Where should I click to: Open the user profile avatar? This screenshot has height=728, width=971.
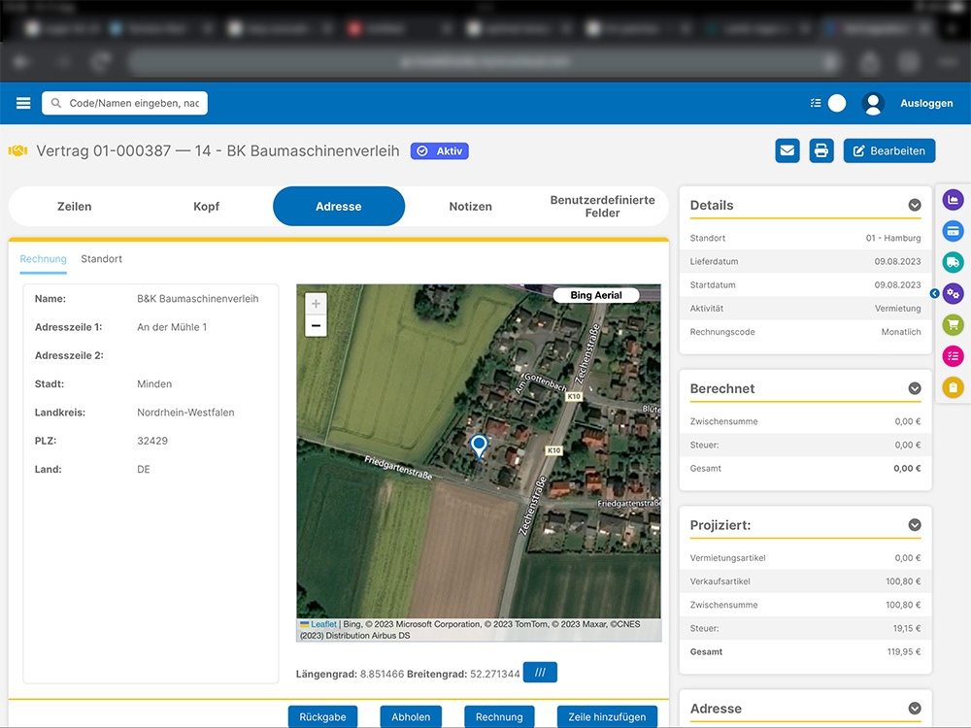click(873, 104)
